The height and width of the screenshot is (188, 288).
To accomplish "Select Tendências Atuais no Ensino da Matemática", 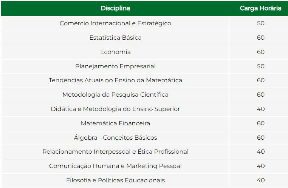I will [115, 80].
